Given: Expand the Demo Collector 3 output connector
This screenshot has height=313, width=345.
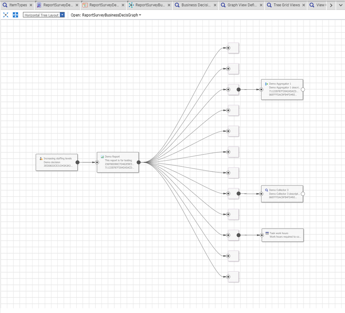Looking at the screenshot, I should [303, 194].
